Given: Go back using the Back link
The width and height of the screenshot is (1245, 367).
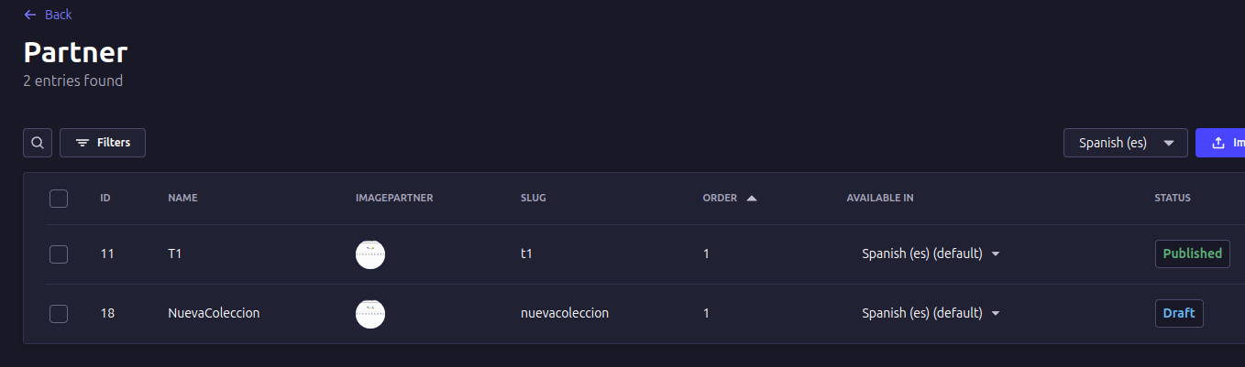Looking at the screenshot, I should coord(58,15).
